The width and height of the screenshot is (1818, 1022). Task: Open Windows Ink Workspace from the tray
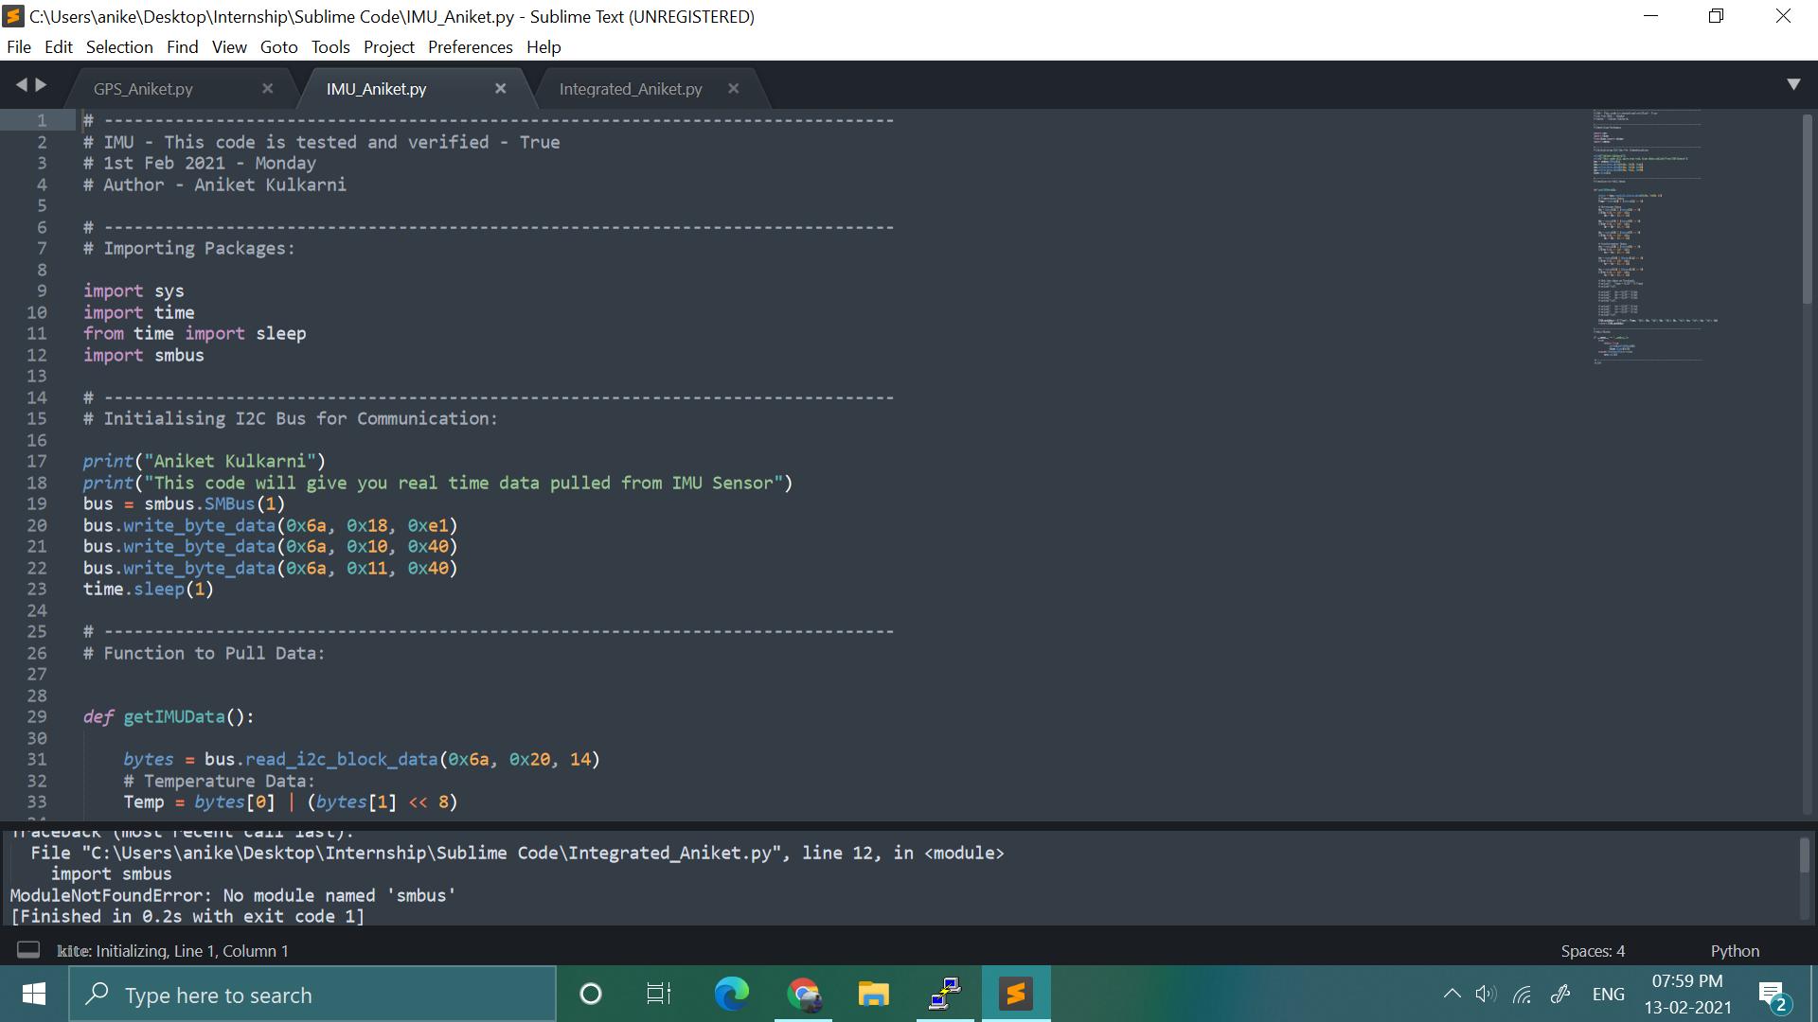1559,994
